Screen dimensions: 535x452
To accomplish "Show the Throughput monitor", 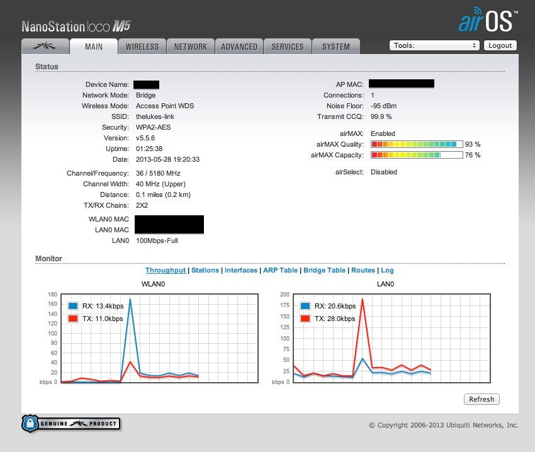I will pos(166,270).
